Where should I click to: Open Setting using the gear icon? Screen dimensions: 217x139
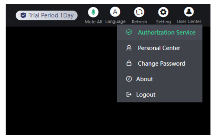tap(163, 12)
